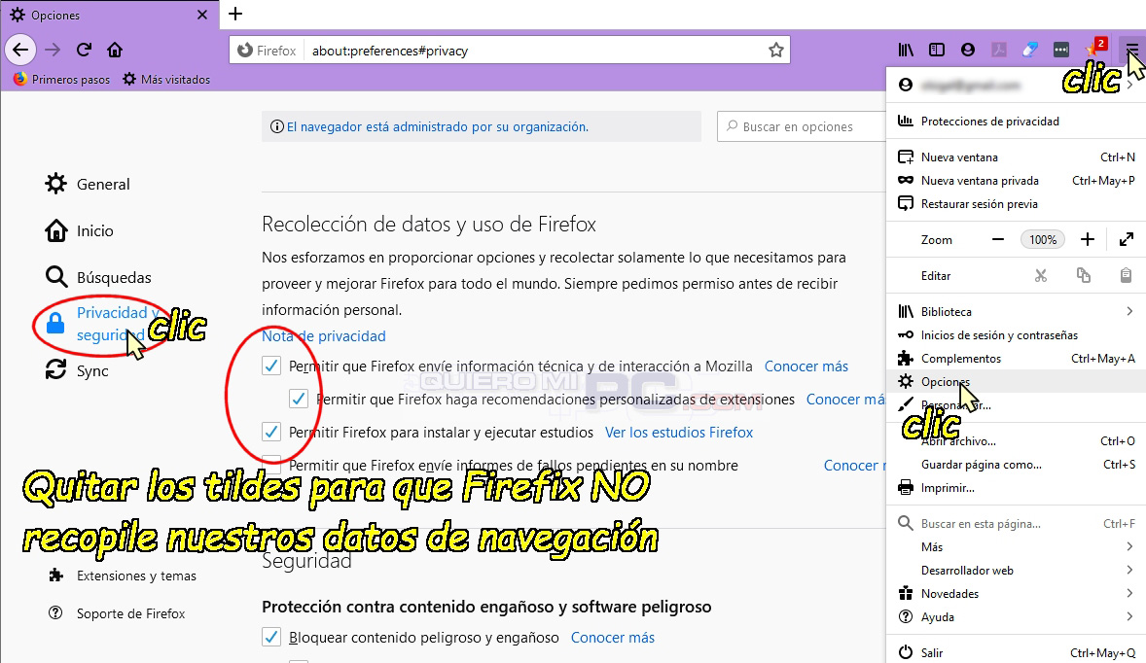Image resolution: width=1146 pixels, height=663 pixels.
Task: Select Privacidad y seguridad category
Action: pyautogui.click(x=102, y=324)
